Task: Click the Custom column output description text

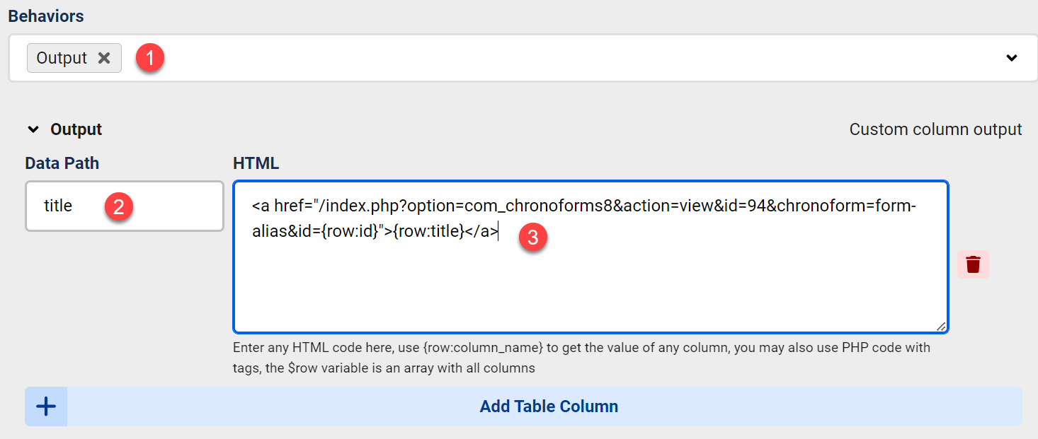Action: coord(935,129)
